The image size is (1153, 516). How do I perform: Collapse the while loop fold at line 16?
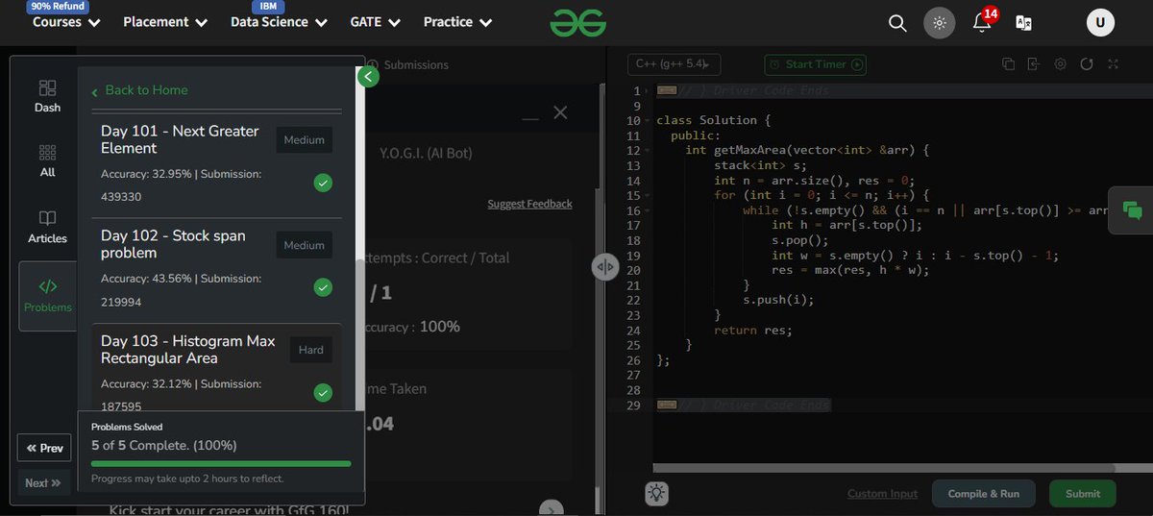coord(648,210)
